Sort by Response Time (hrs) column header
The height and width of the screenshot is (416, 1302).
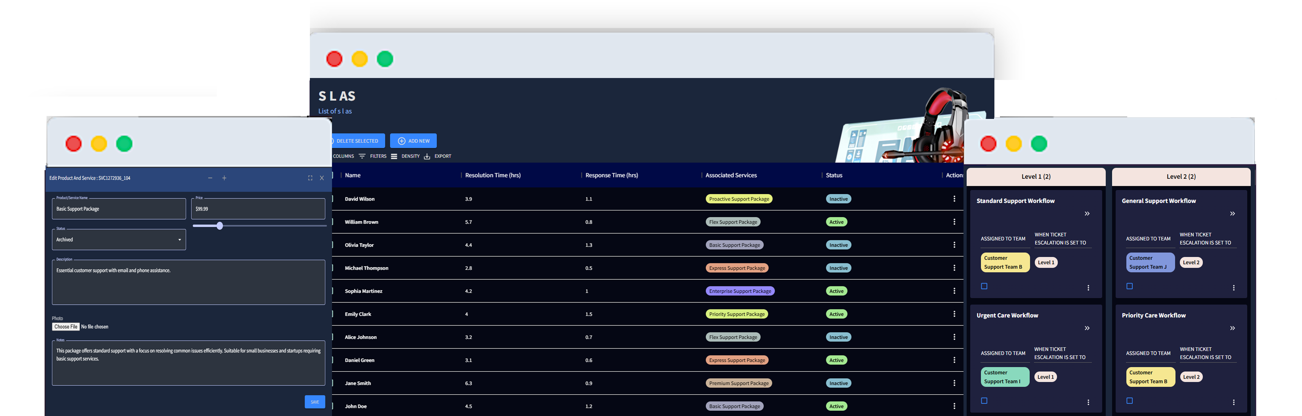click(x=612, y=176)
